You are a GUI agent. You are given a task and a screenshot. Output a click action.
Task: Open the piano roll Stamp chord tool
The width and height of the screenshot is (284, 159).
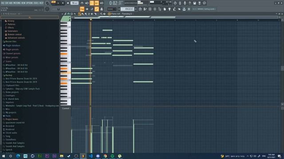point(71,14)
